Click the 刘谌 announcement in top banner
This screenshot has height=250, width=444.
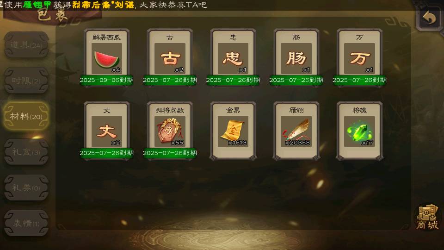(x=124, y=5)
